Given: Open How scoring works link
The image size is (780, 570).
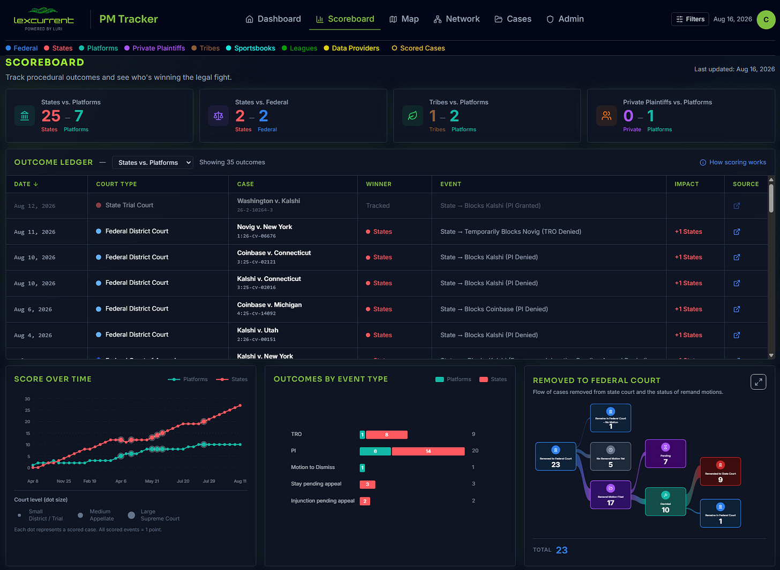Looking at the screenshot, I should click(x=733, y=162).
